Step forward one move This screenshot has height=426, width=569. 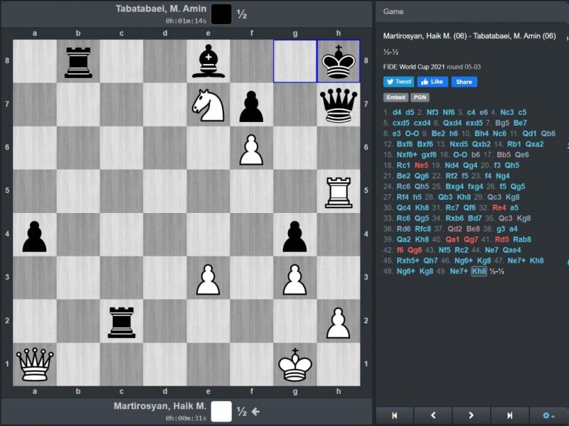click(471, 415)
